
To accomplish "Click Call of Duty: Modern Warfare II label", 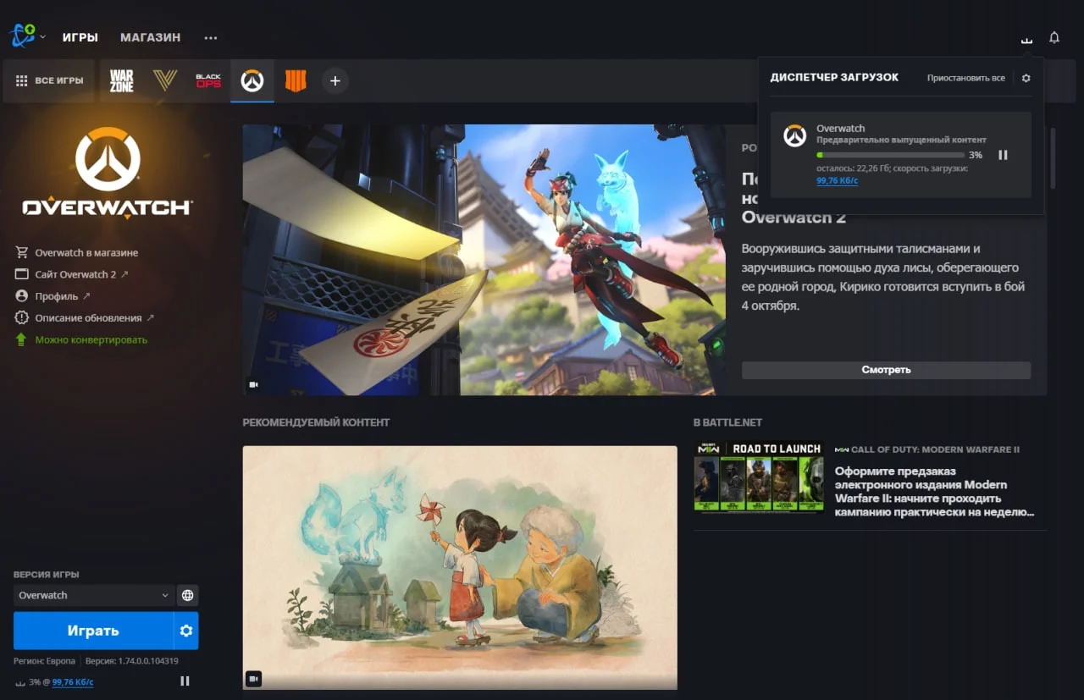I will [x=935, y=449].
